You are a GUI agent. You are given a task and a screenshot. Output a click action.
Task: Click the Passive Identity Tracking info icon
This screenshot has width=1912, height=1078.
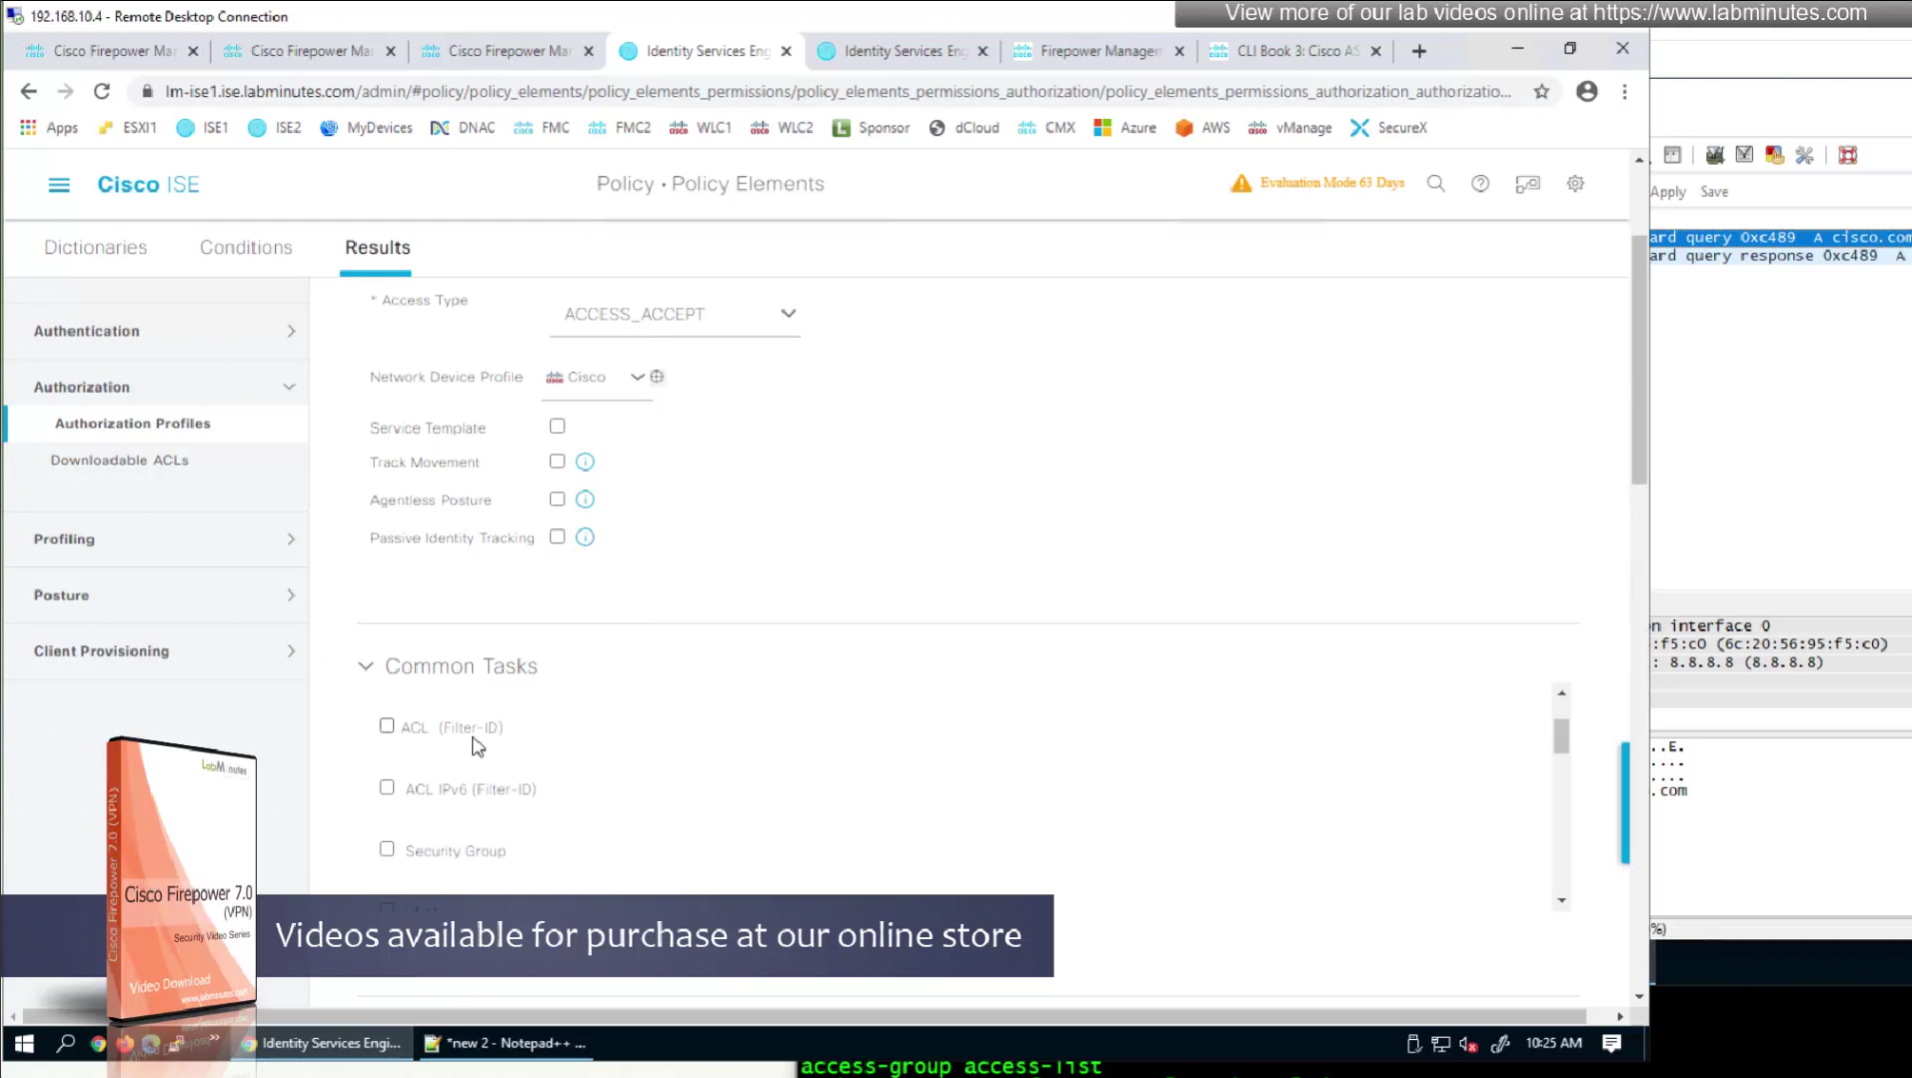(x=584, y=538)
